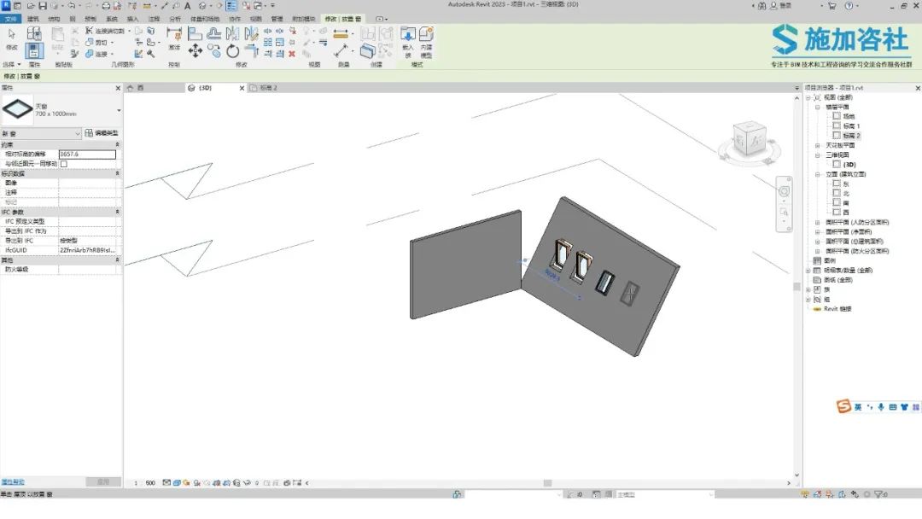Toggle the Properties palette ribbon button
This screenshot has width=922, height=519.
tap(34, 50)
